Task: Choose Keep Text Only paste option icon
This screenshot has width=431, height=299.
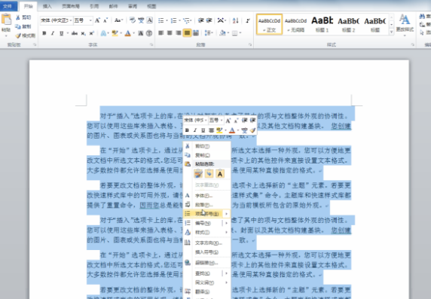Action: (x=220, y=174)
